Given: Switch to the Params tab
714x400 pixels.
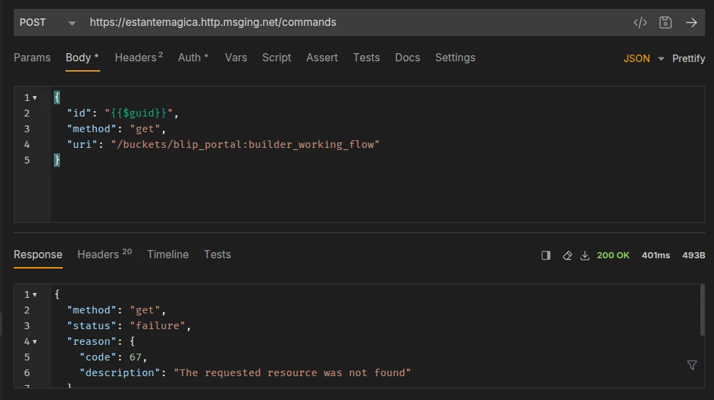Looking at the screenshot, I should point(32,58).
